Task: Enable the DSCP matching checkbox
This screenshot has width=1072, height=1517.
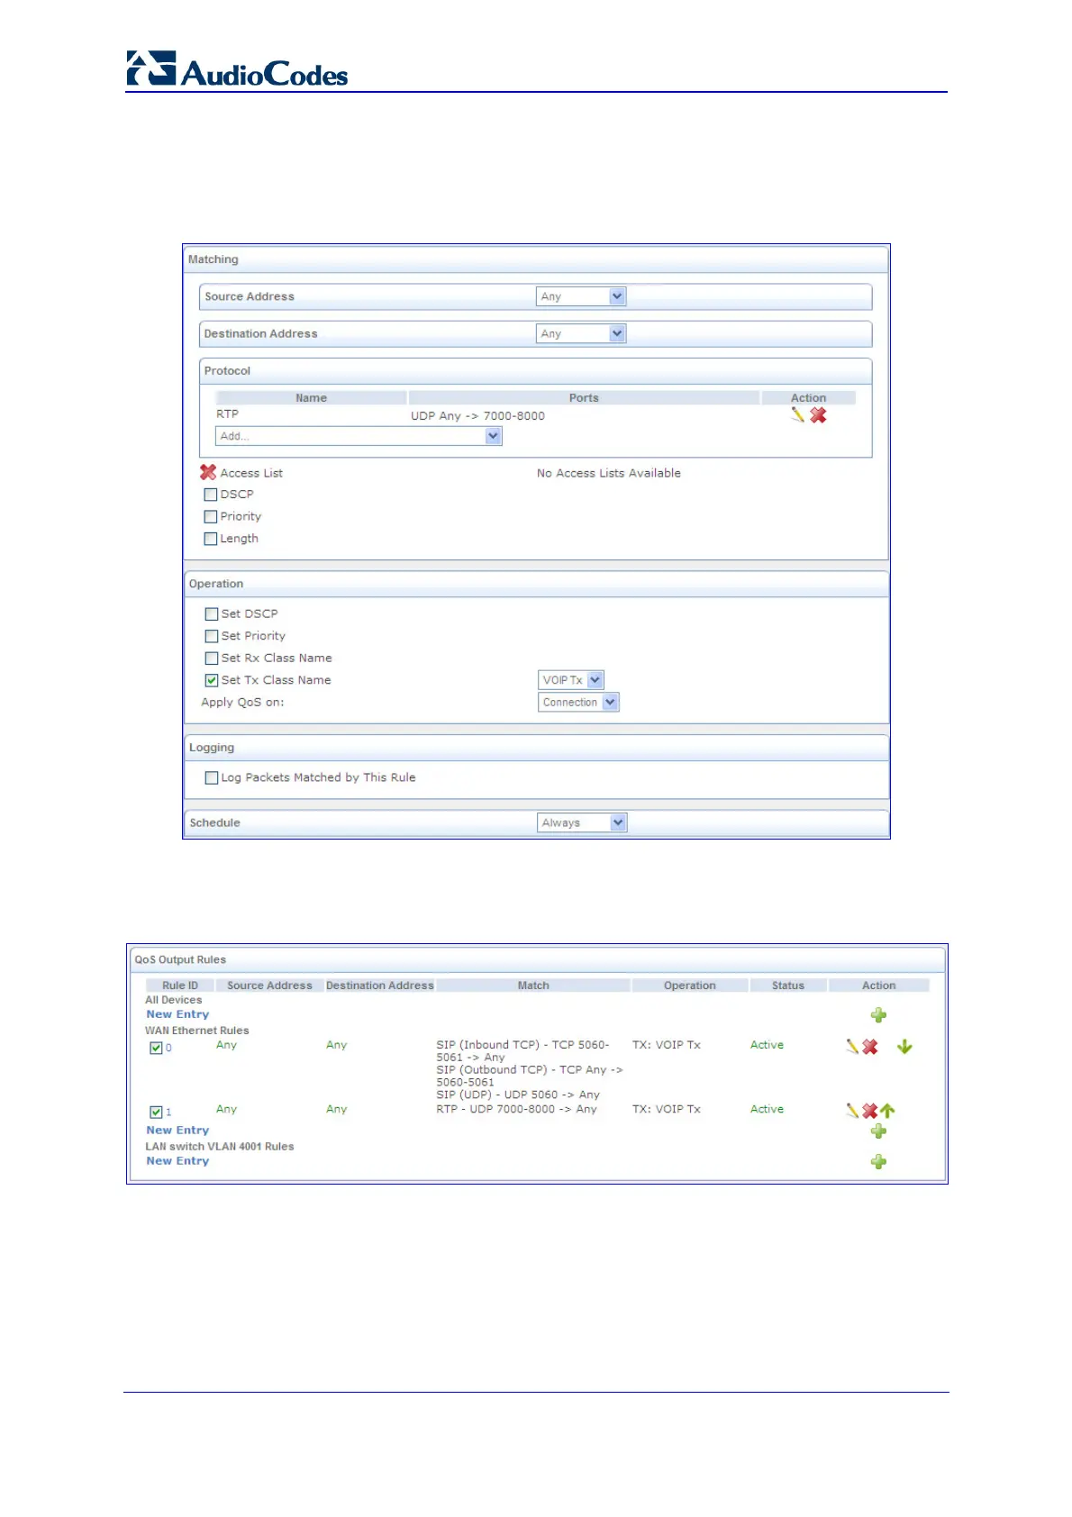Action: tap(211, 495)
